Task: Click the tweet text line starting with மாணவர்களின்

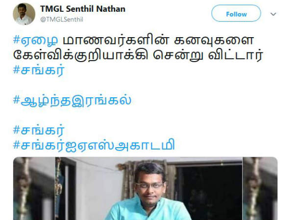Action: pos(158,40)
